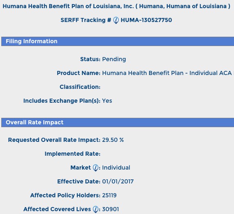The height and width of the screenshot is (214, 234).
Task: Click the Implemented Rate label
Action: [x=73, y=154]
